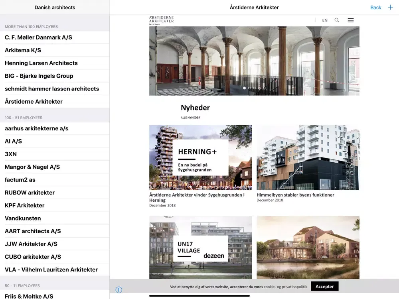This screenshot has height=299, width=399.
Task: Open the hamburger menu icon
Action: [x=351, y=20]
